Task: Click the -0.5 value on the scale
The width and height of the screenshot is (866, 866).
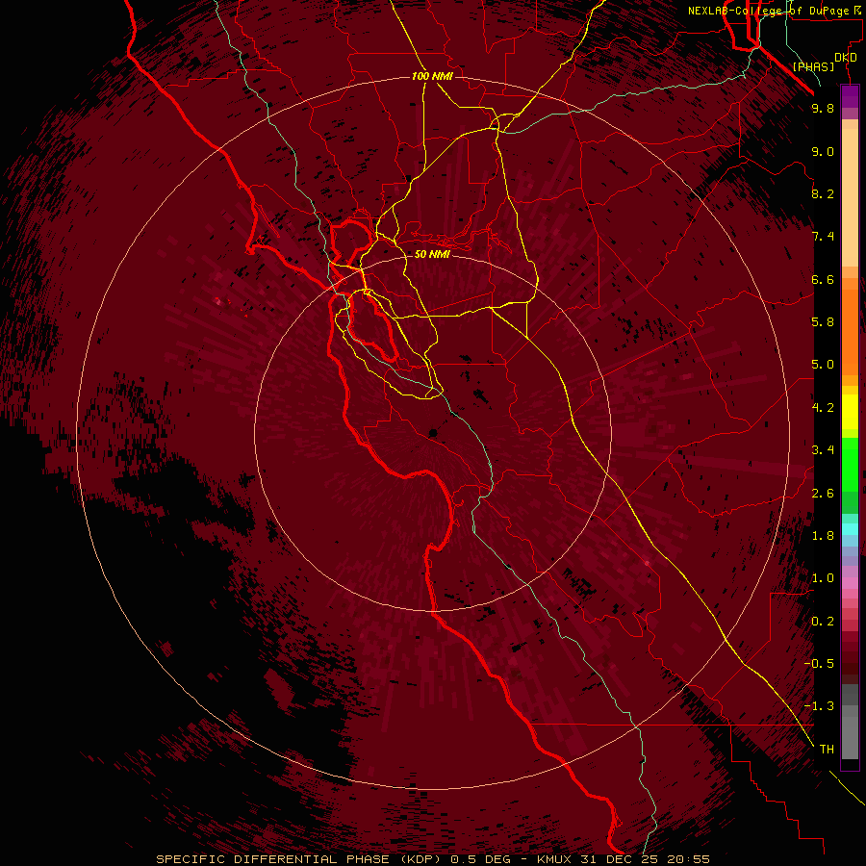Action: tap(819, 664)
